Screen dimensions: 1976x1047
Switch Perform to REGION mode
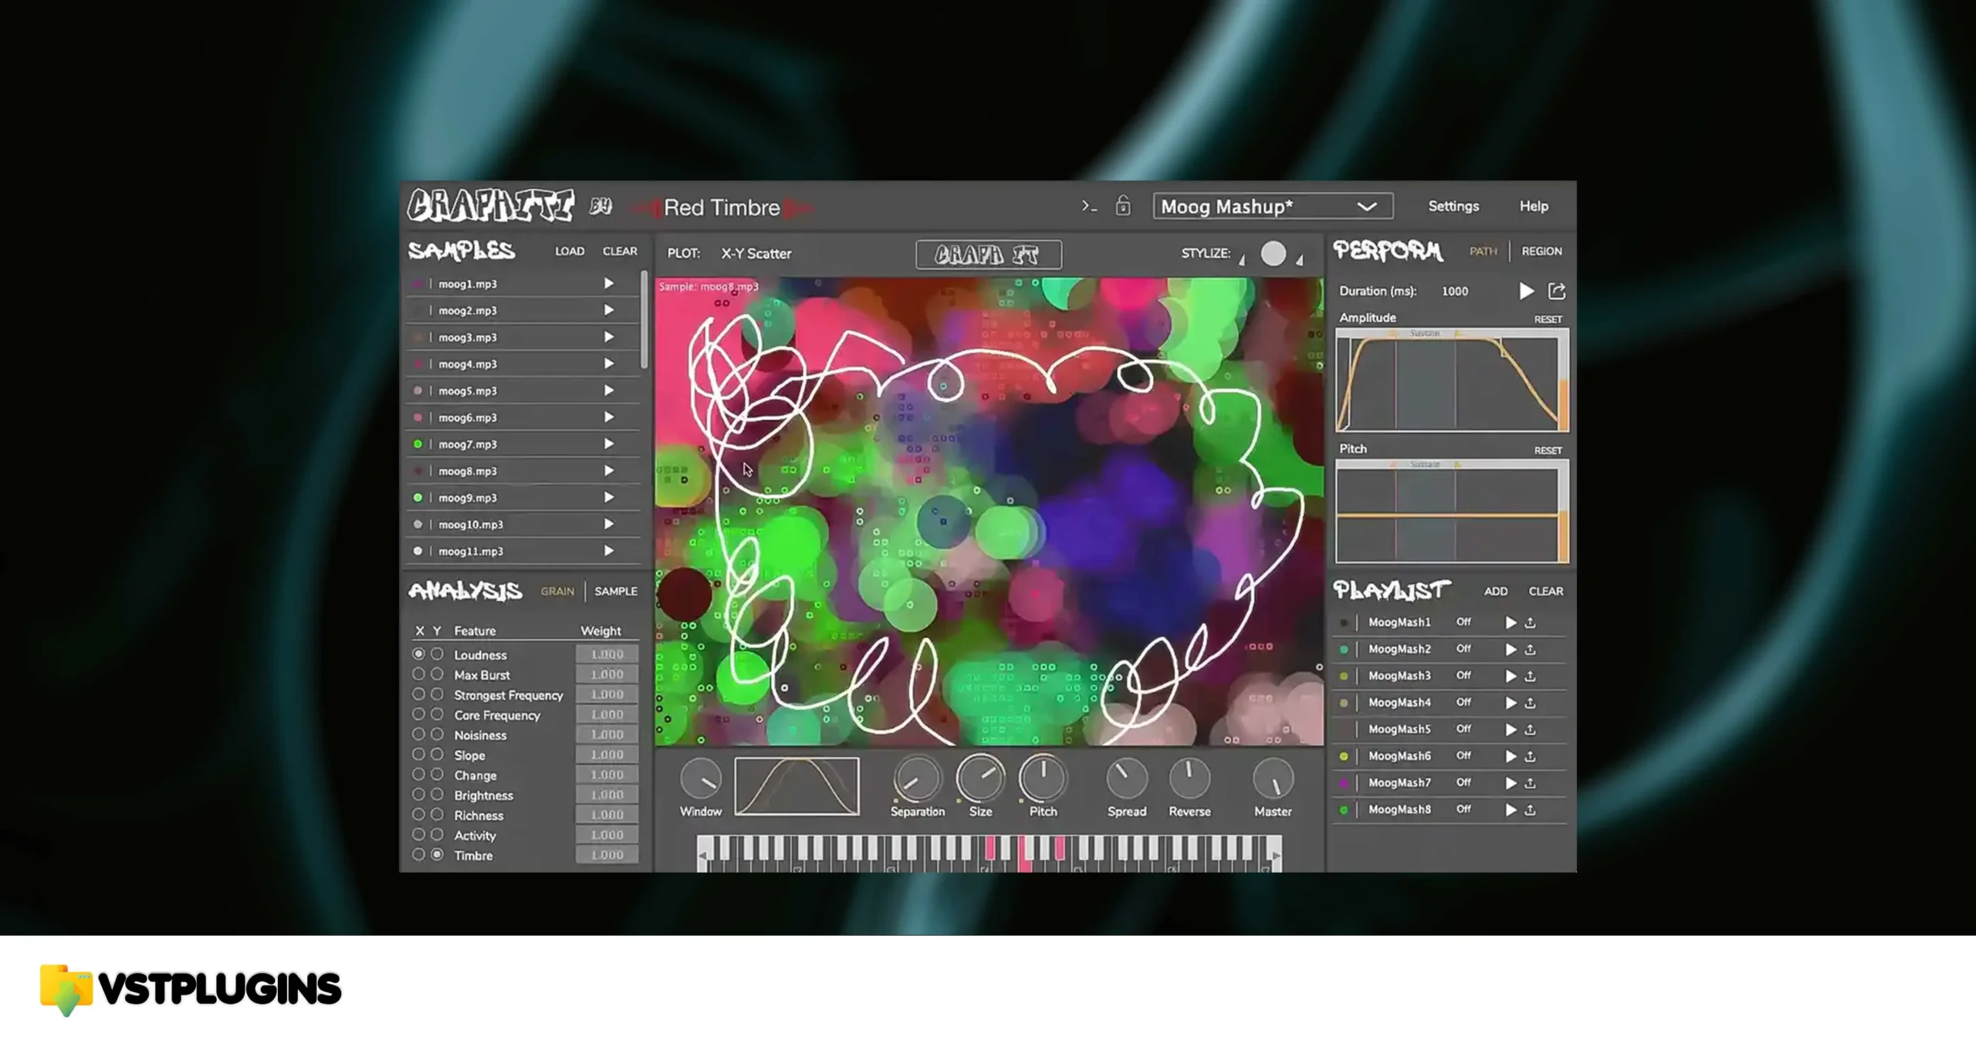[x=1541, y=251]
